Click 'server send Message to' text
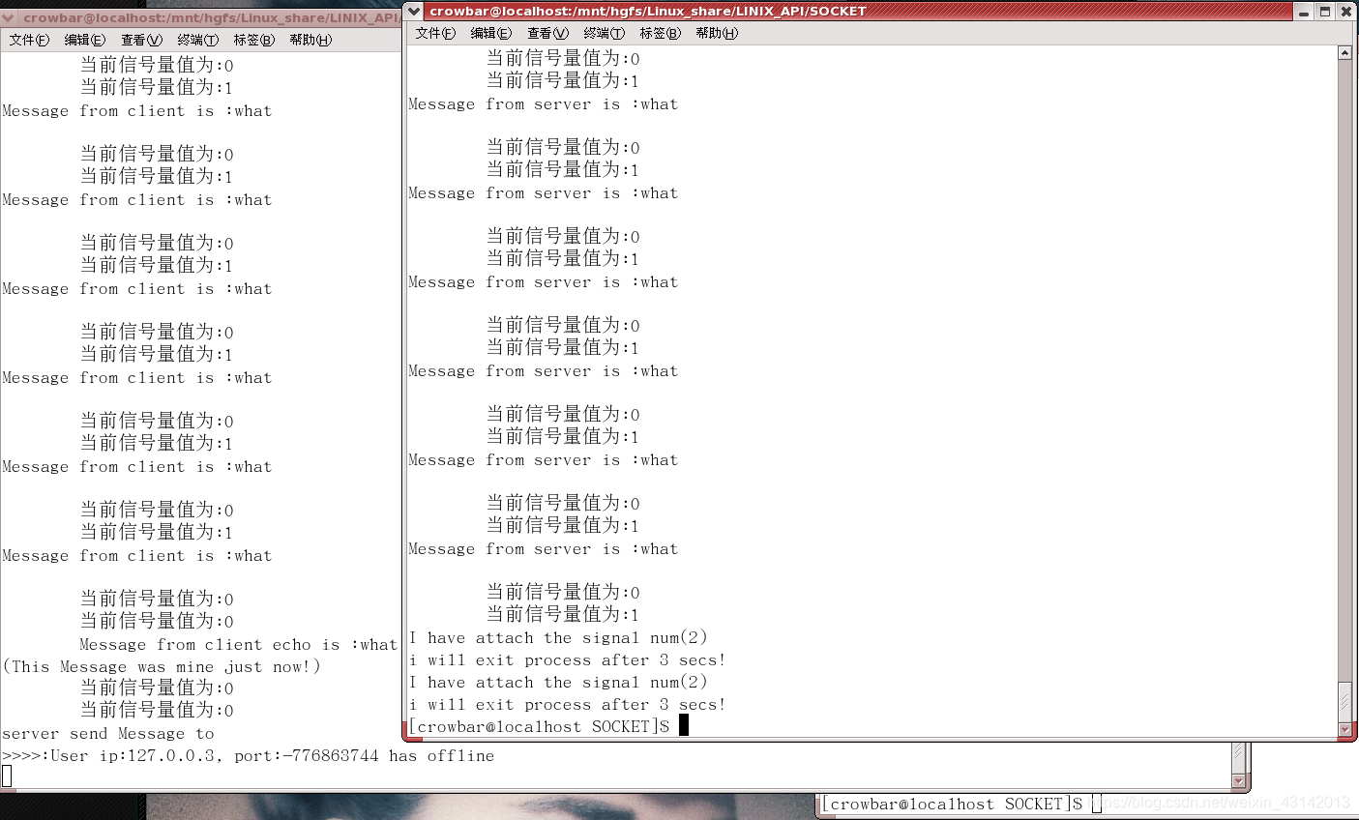 108,734
